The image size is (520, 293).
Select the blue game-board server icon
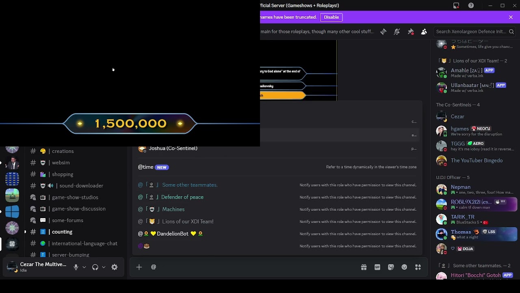click(x=12, y=179)
